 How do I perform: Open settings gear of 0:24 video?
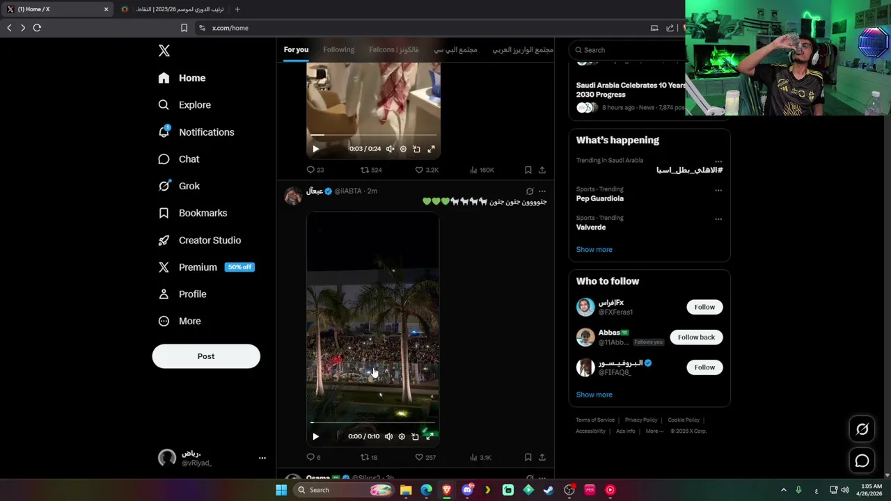point(403,149)
